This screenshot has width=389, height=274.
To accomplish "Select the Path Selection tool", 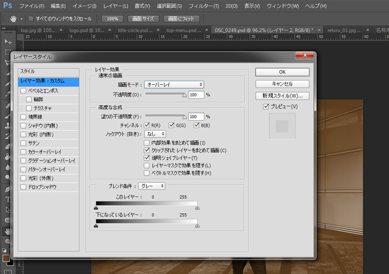I will click(8, 209).
